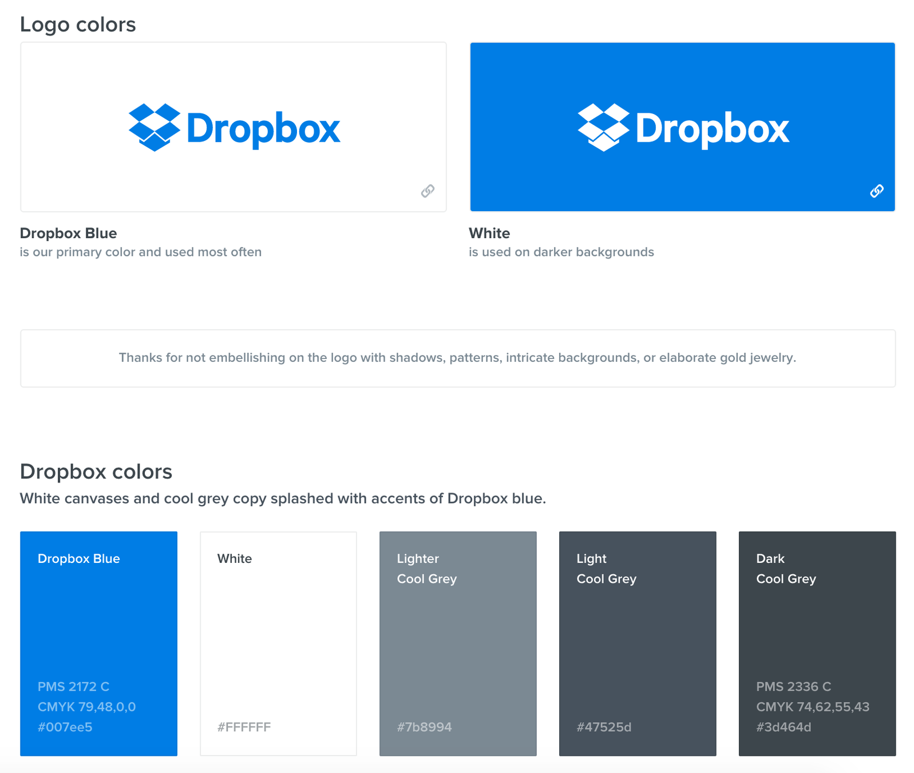Click 'CMYK 74,62,55,43' text
914x773 pixels.
tap(813, 707)
